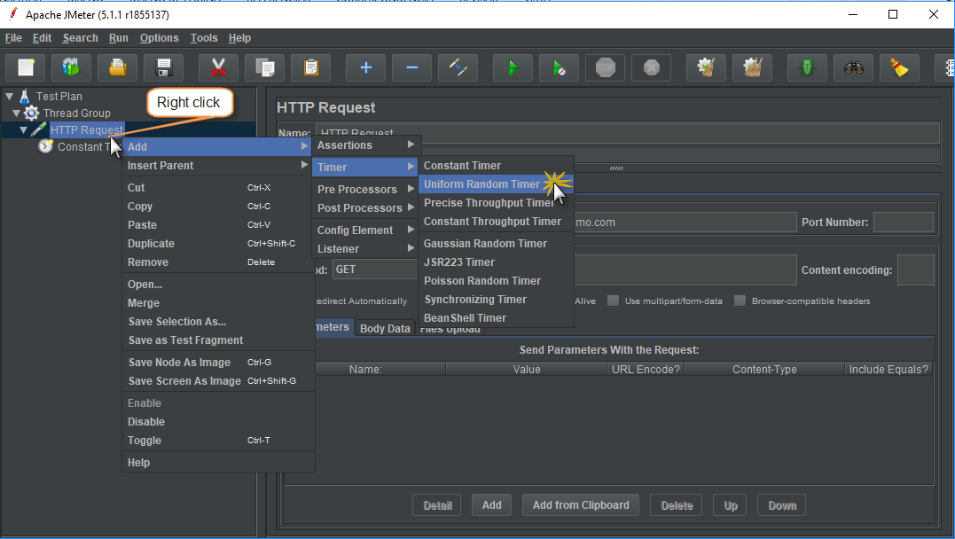Click the red Stop sign icon
This screenshot has height=539, width=955.
[606, 68]
